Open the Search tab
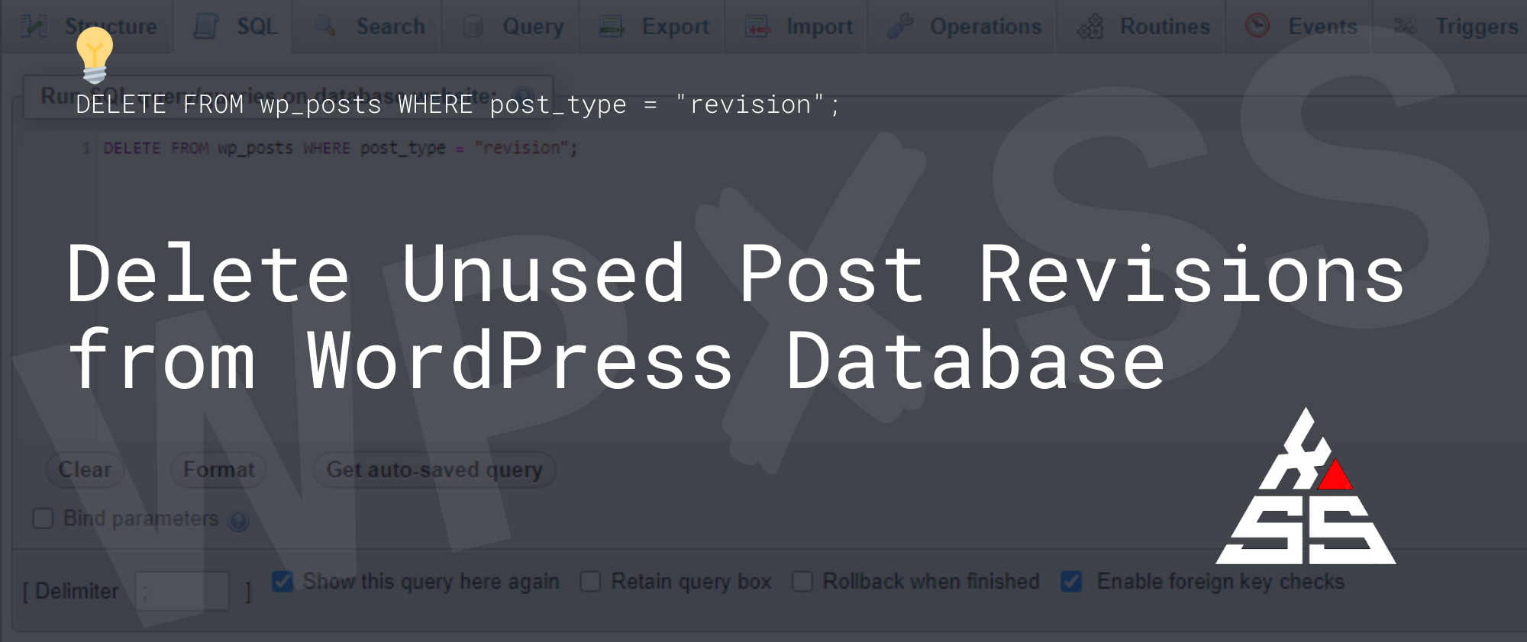Screen dimensions: 1527x642 (369, 27)
